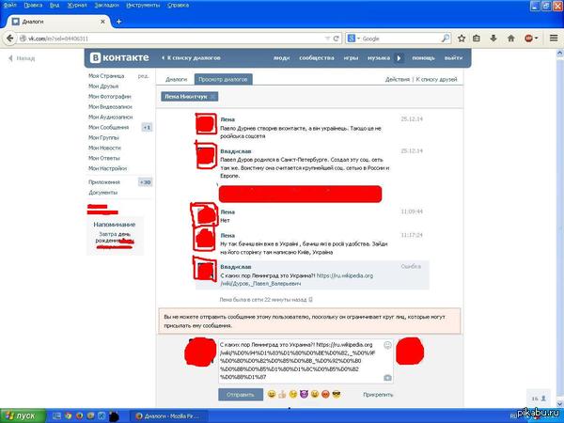Click the Отправить send button
Screen dimensions: 564x423
tap(241, 394)
